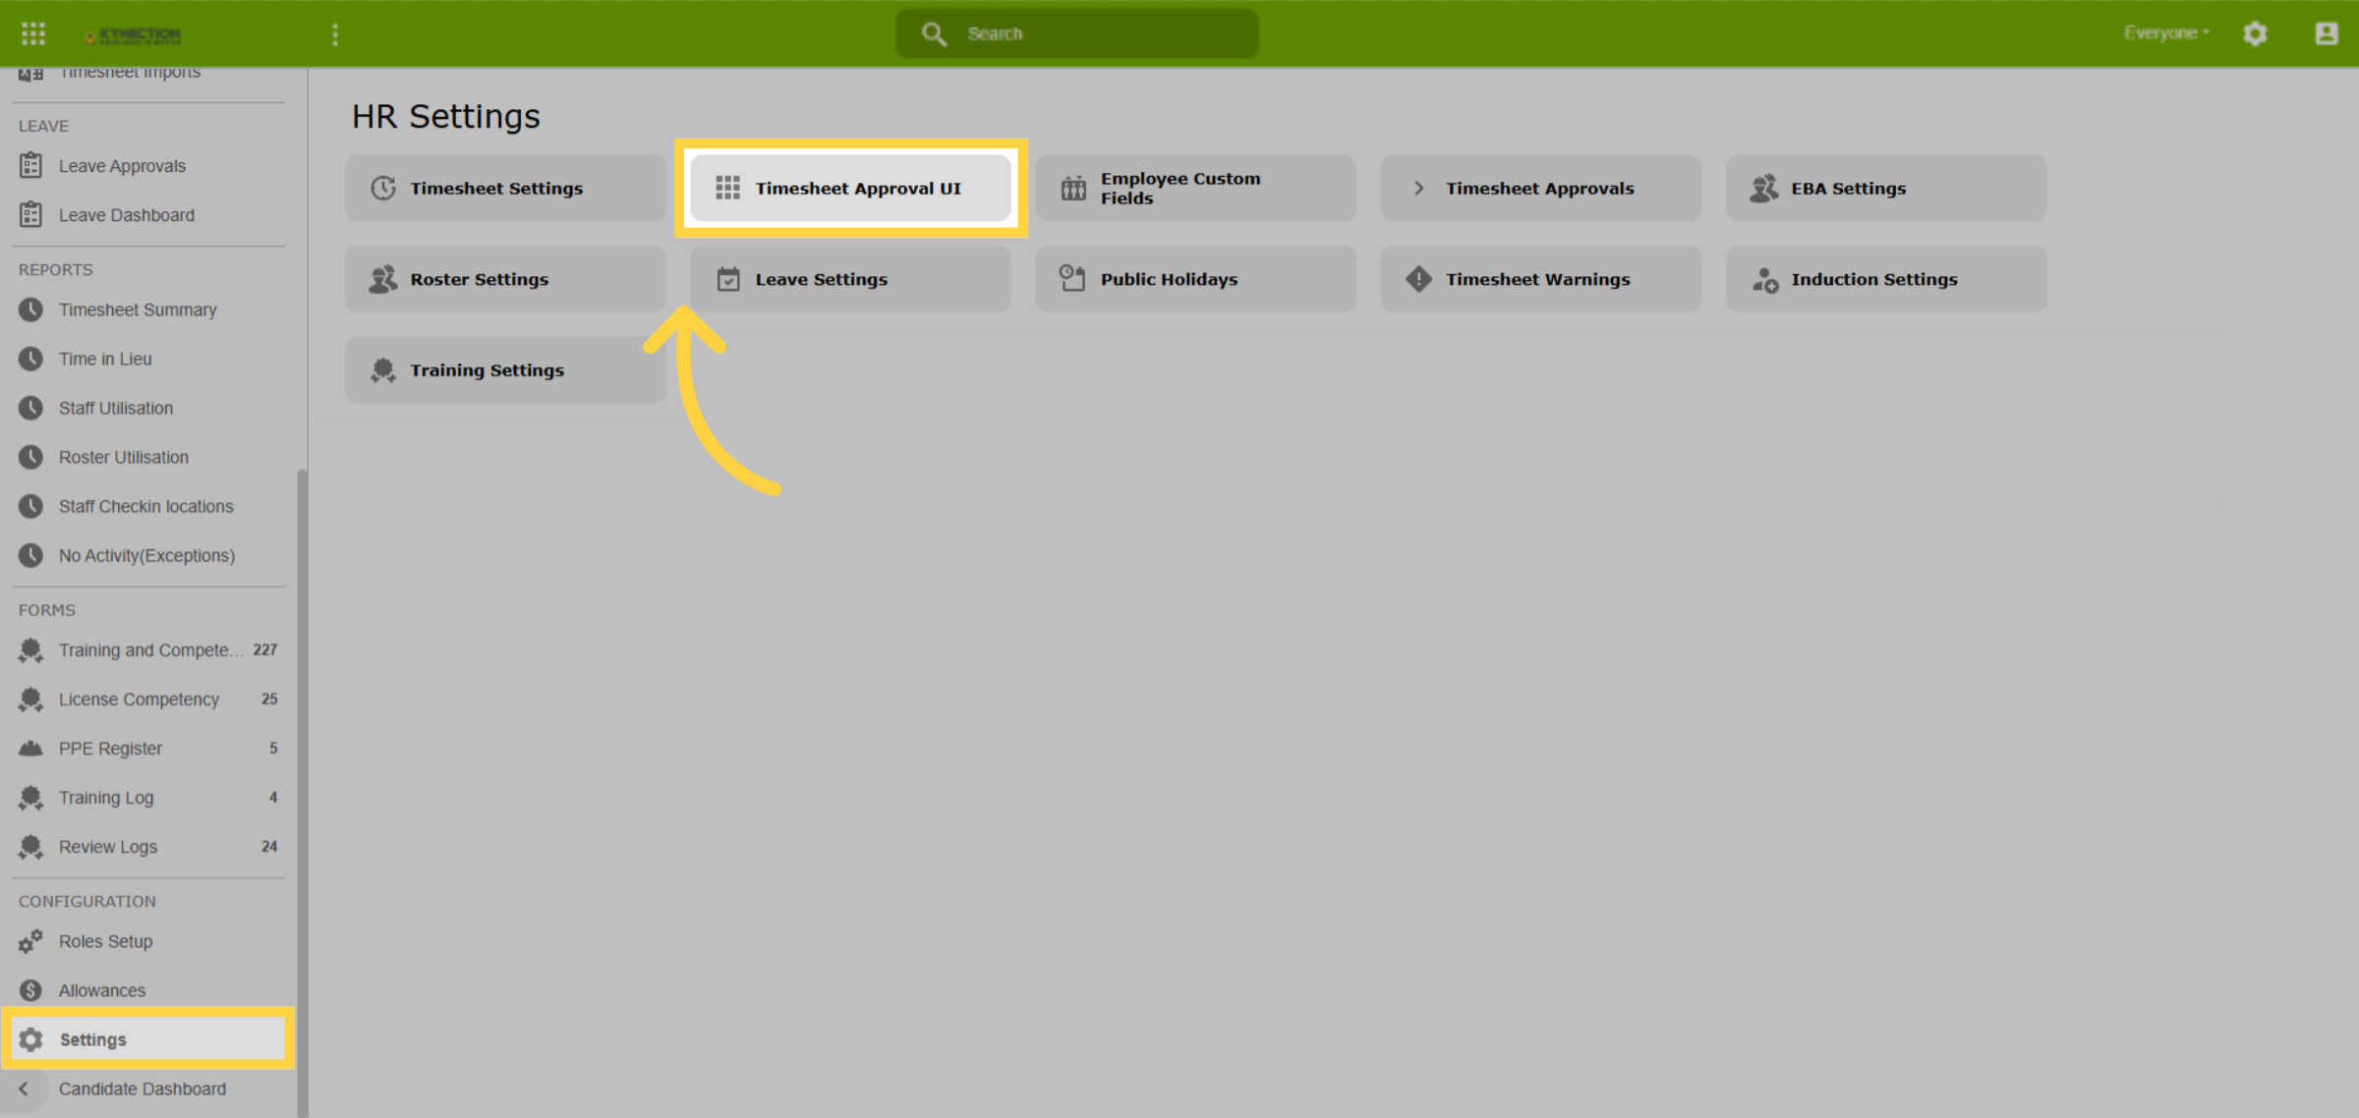This screenshot has width=2359, height=1118.
Task: Click the EBA Settings people icon
Action: point(1764,188)
